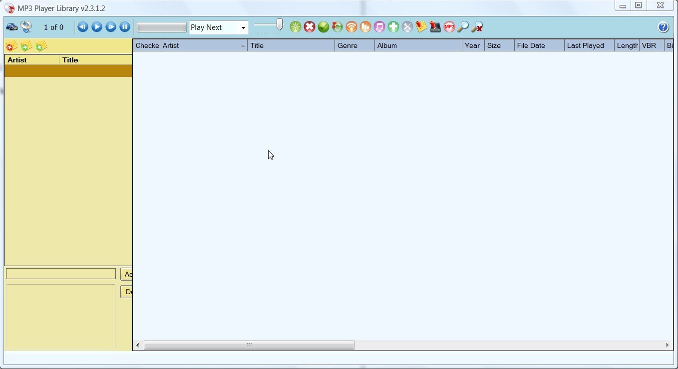The image size is (678, 369).
Task: Click the green checkmark icon
Action: point(324,26)
